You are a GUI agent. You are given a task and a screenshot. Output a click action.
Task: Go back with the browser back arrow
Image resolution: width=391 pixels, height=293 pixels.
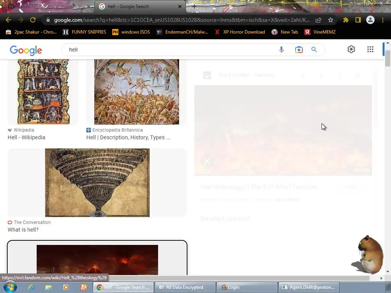click(x=8, y=20)
